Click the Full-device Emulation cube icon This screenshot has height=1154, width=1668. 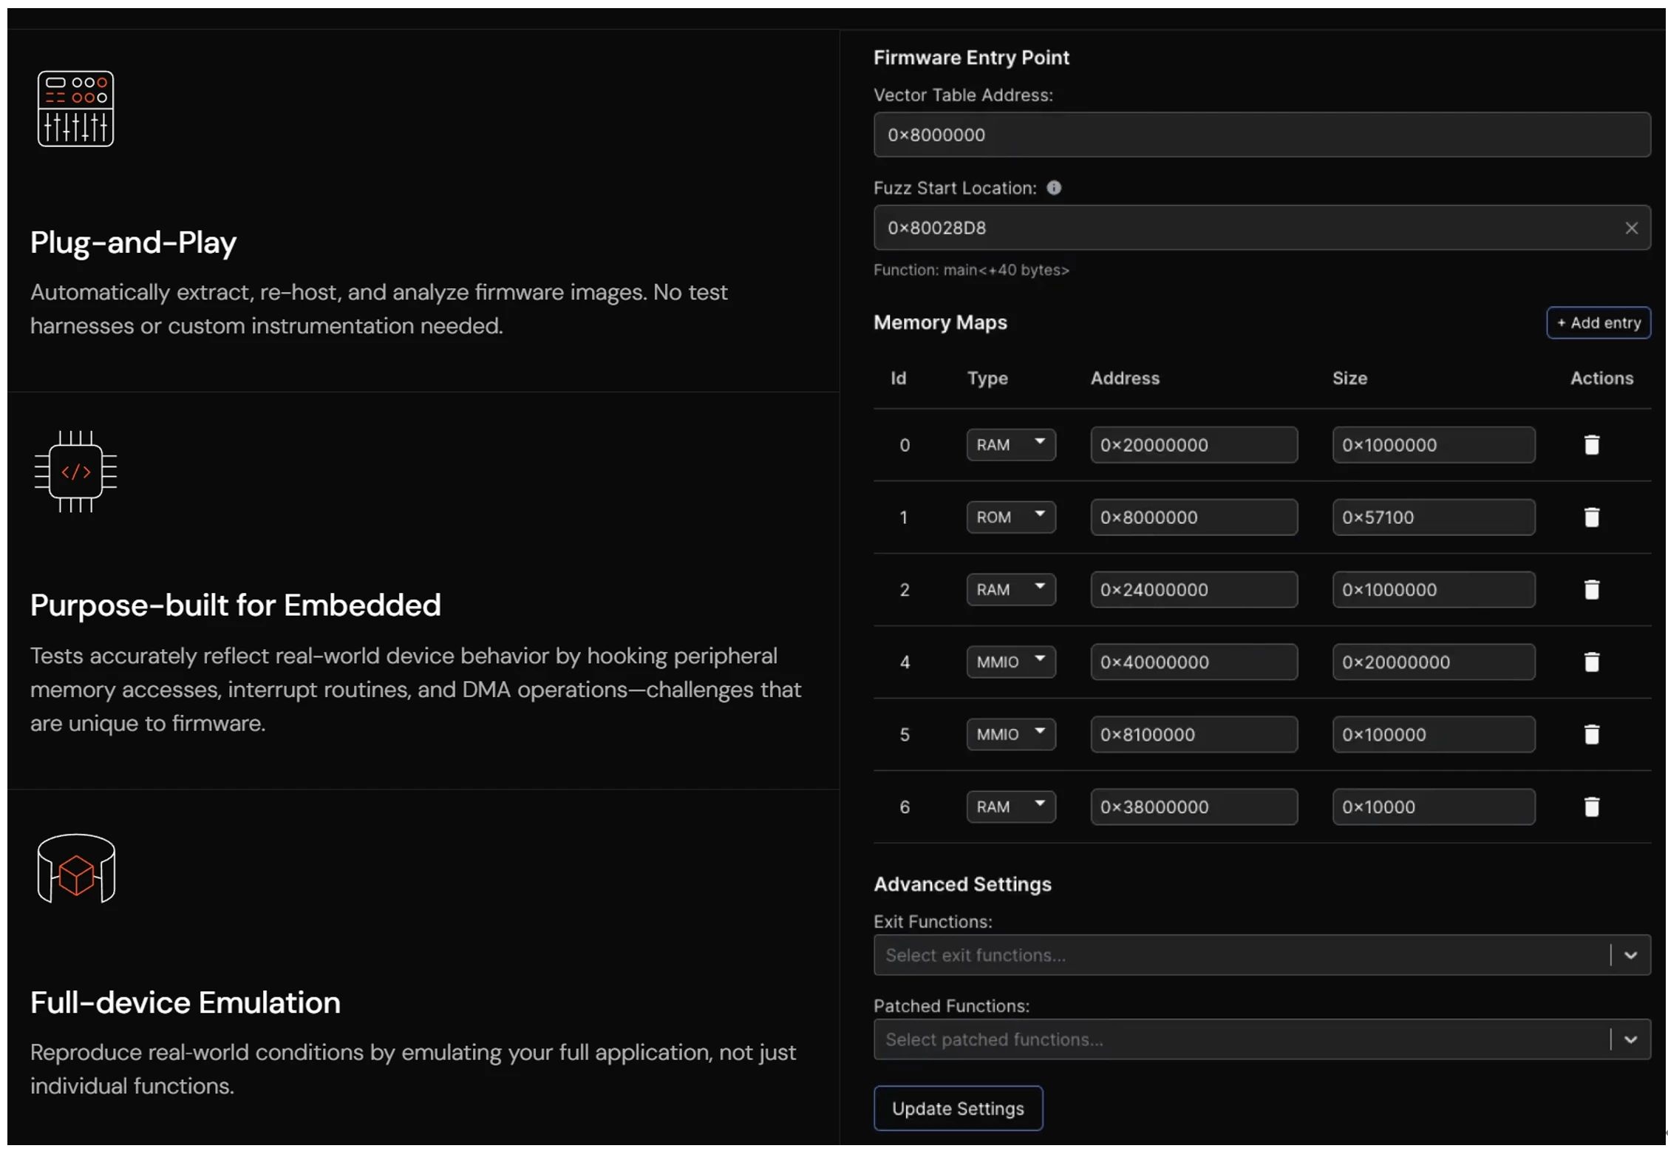pyautogui.click(x=76, y=869)
